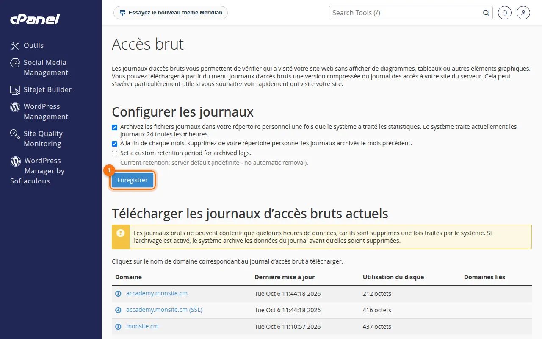Open the monsite.cm log link
542x339 pixels.
coord(142,326)
